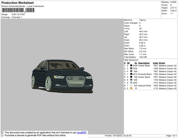Click the Natural White swatch in stop 8

131,85
